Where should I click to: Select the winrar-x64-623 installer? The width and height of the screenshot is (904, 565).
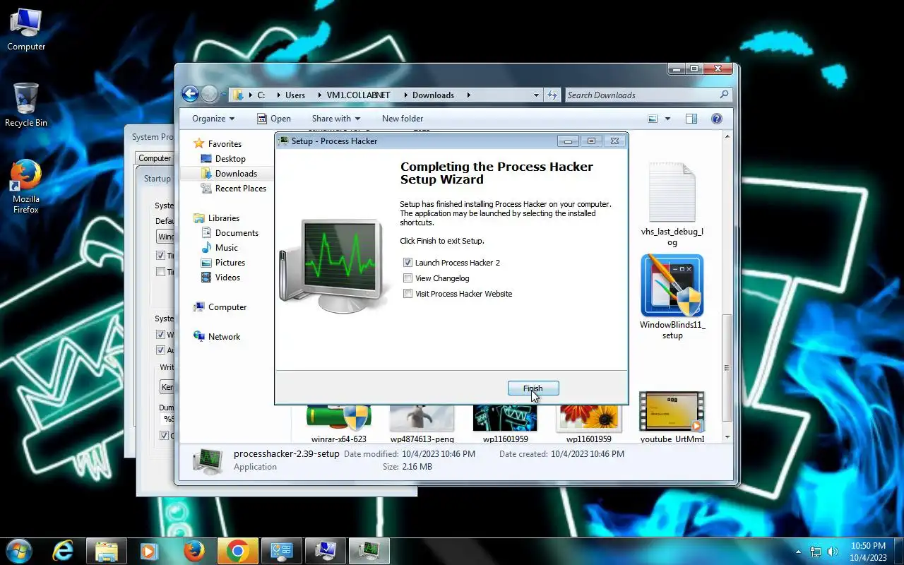(x=339, y=422)
